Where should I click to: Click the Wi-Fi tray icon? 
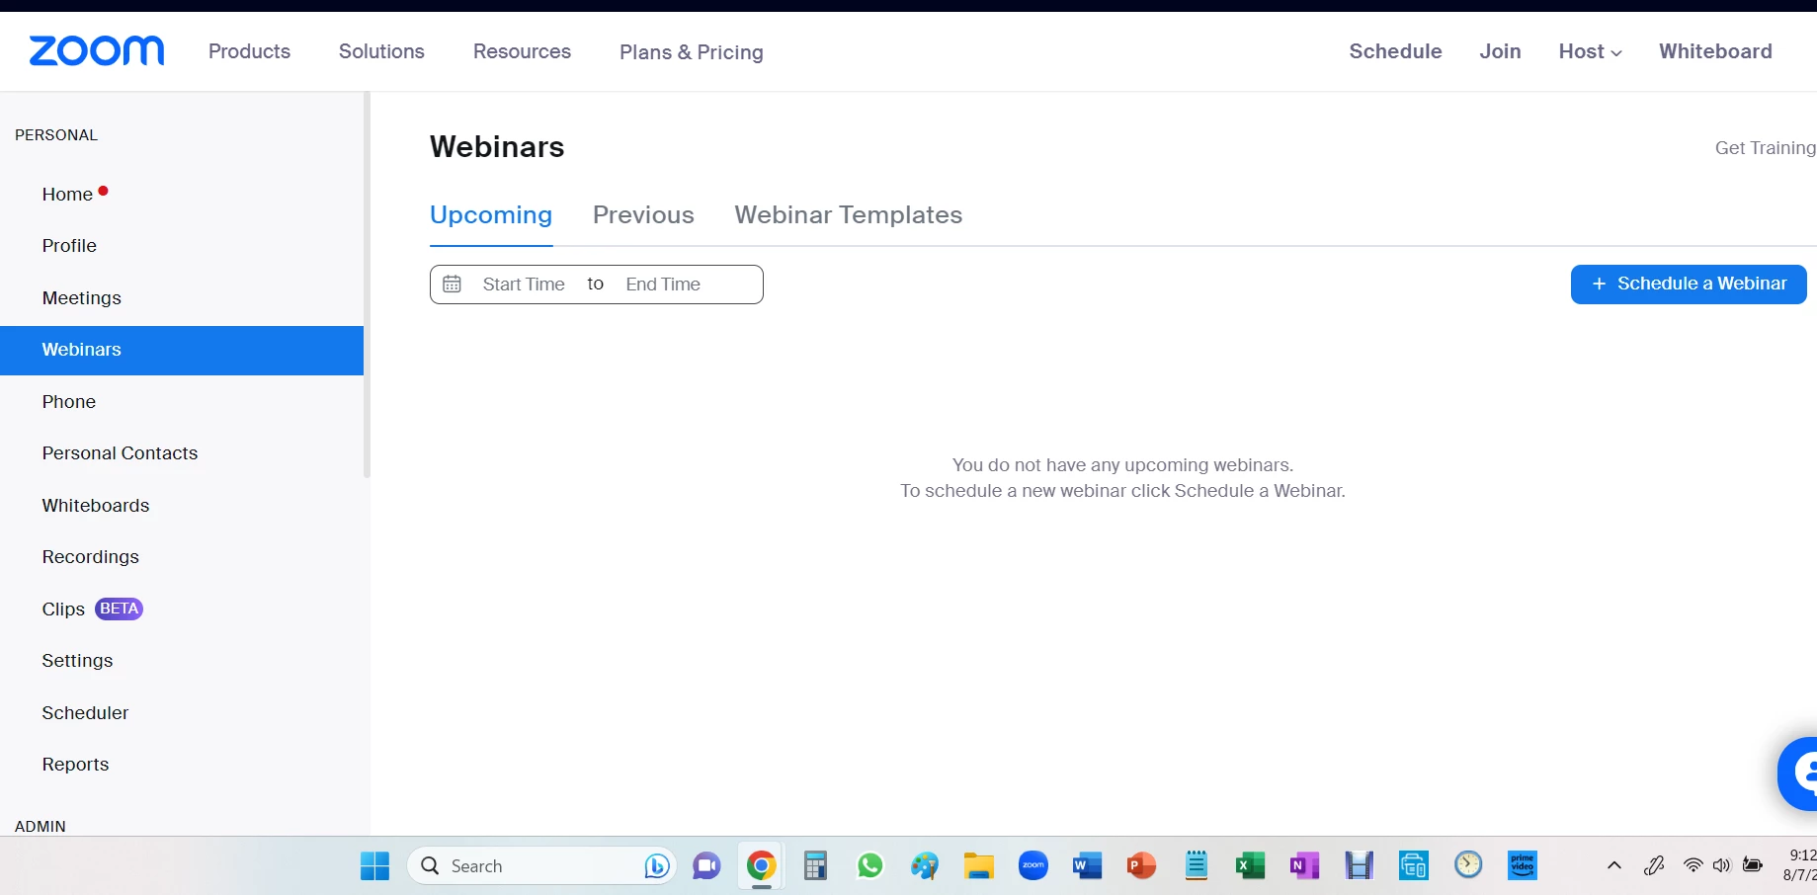coord(1693,866)
